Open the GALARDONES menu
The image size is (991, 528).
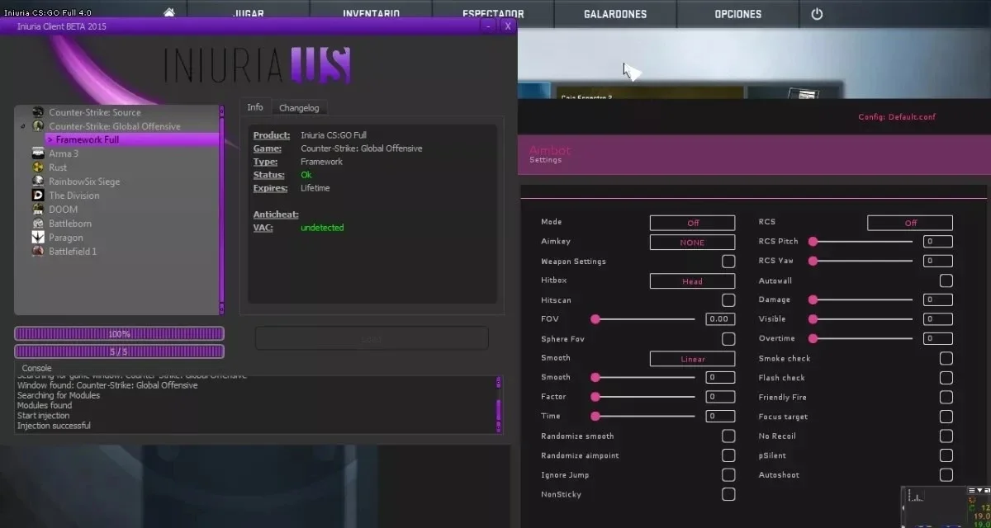click(x=615, y=14)
